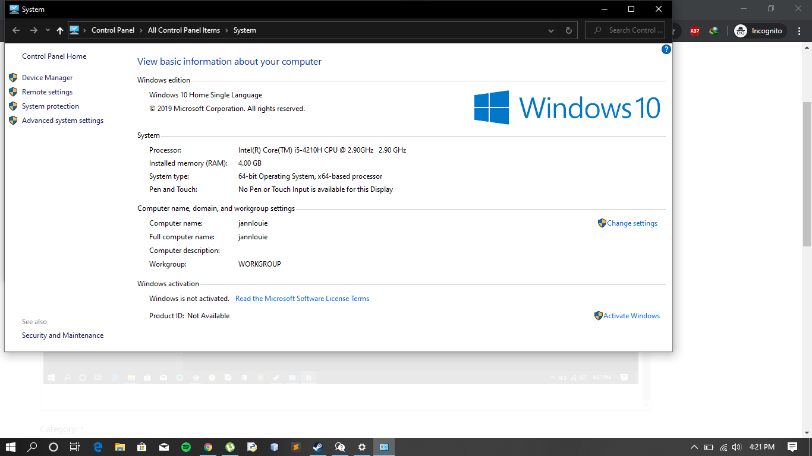Open Task View on taskbar
The width and height of the screenshot is (812, 456).
(x=74, y=447)
